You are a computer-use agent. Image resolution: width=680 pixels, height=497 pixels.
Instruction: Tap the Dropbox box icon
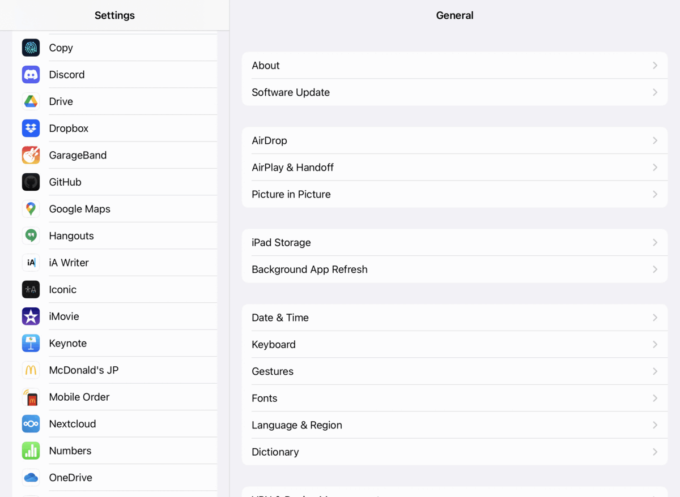31,128
